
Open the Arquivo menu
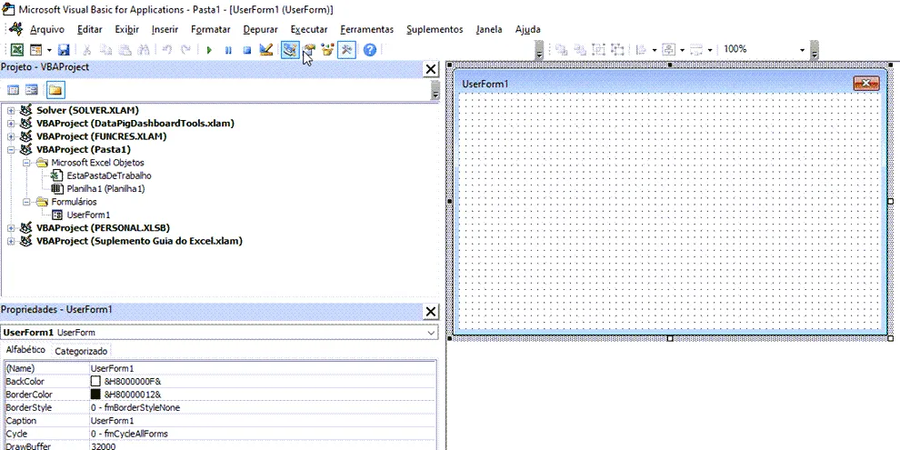click(47, 29)
